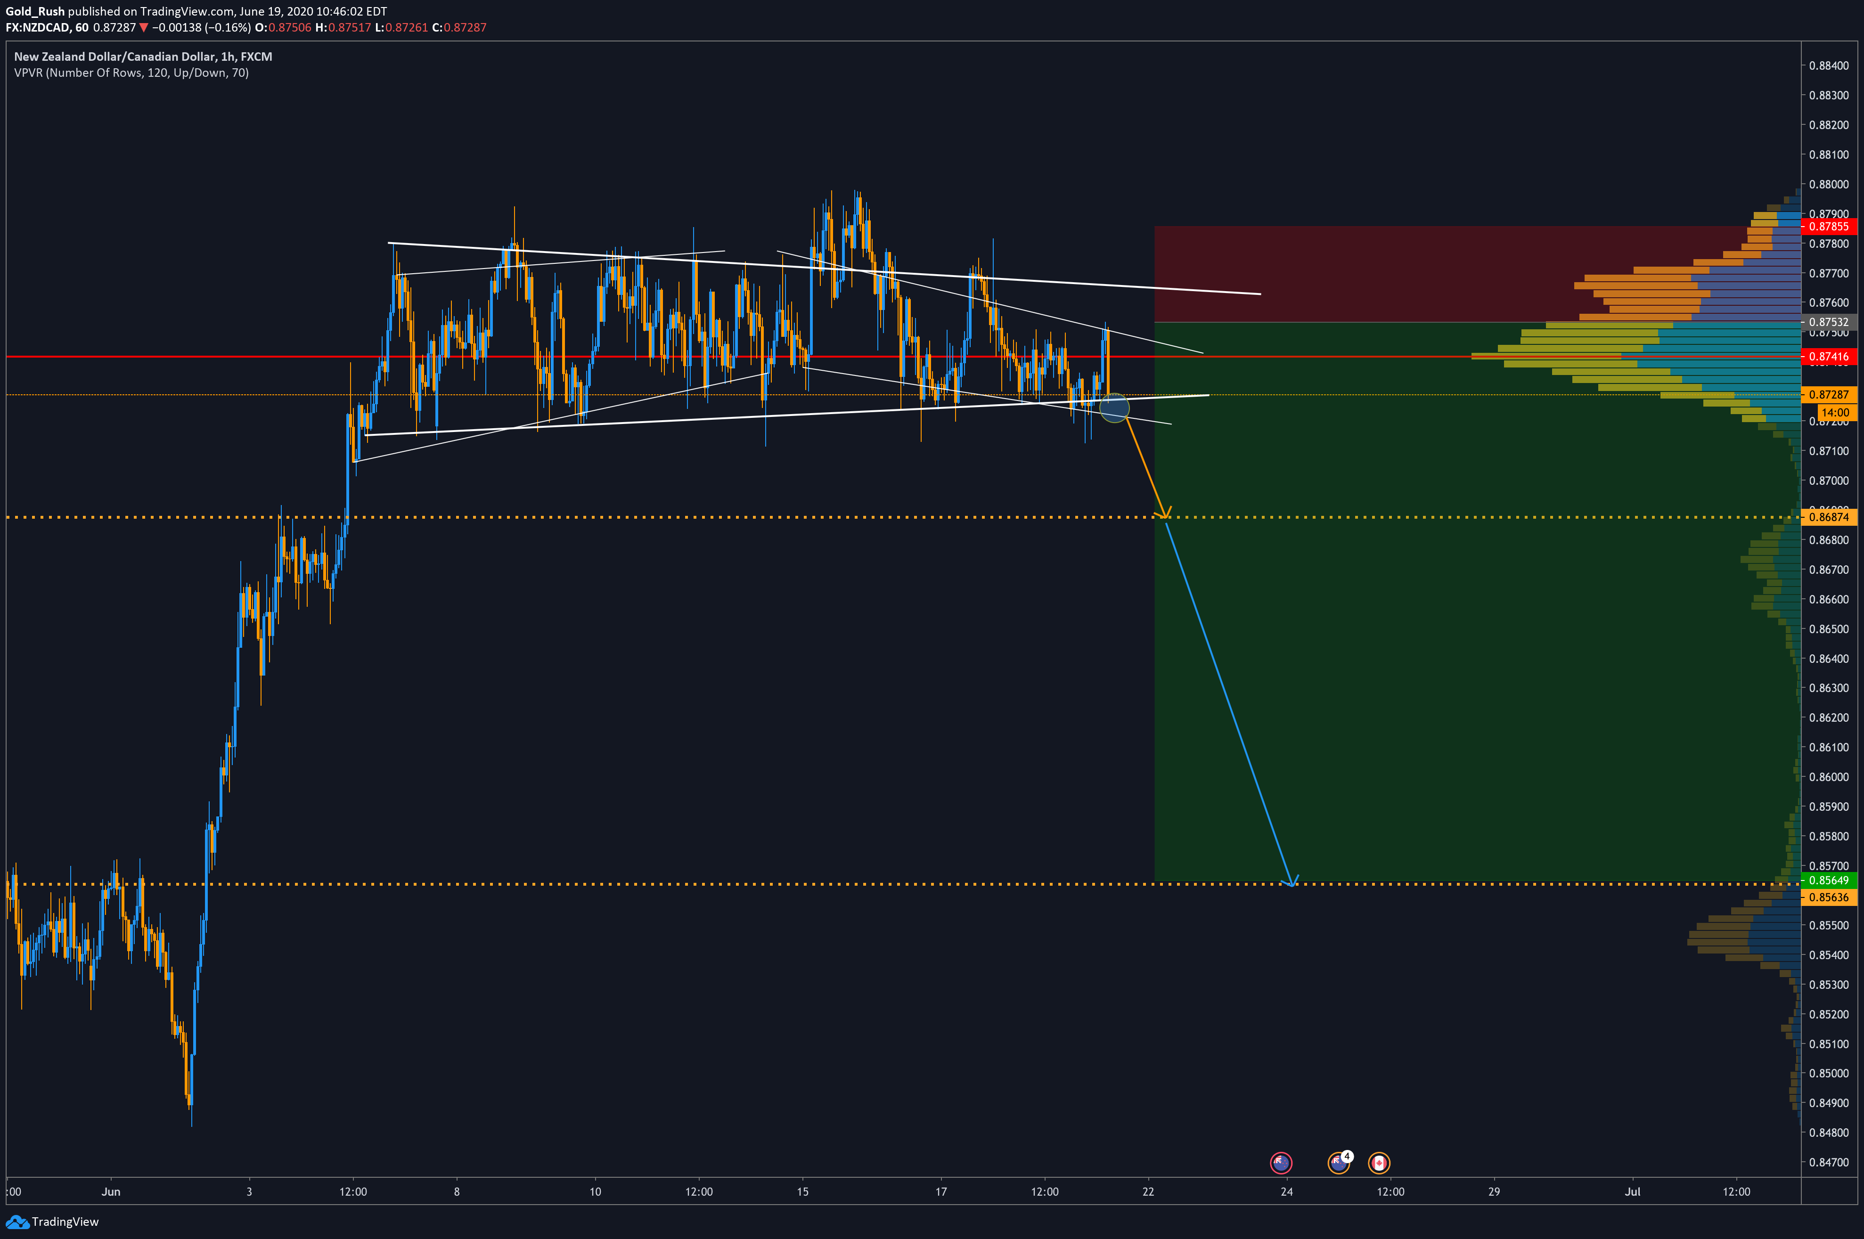Click the 15 date label on time axis
Screen dimensions: 1864x1239
pos(803,1191)
